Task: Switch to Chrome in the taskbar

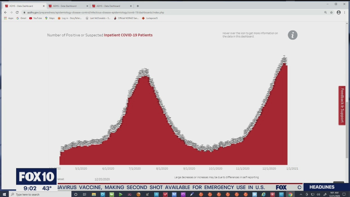Action: pyautogui.click(x=290, y=194)
